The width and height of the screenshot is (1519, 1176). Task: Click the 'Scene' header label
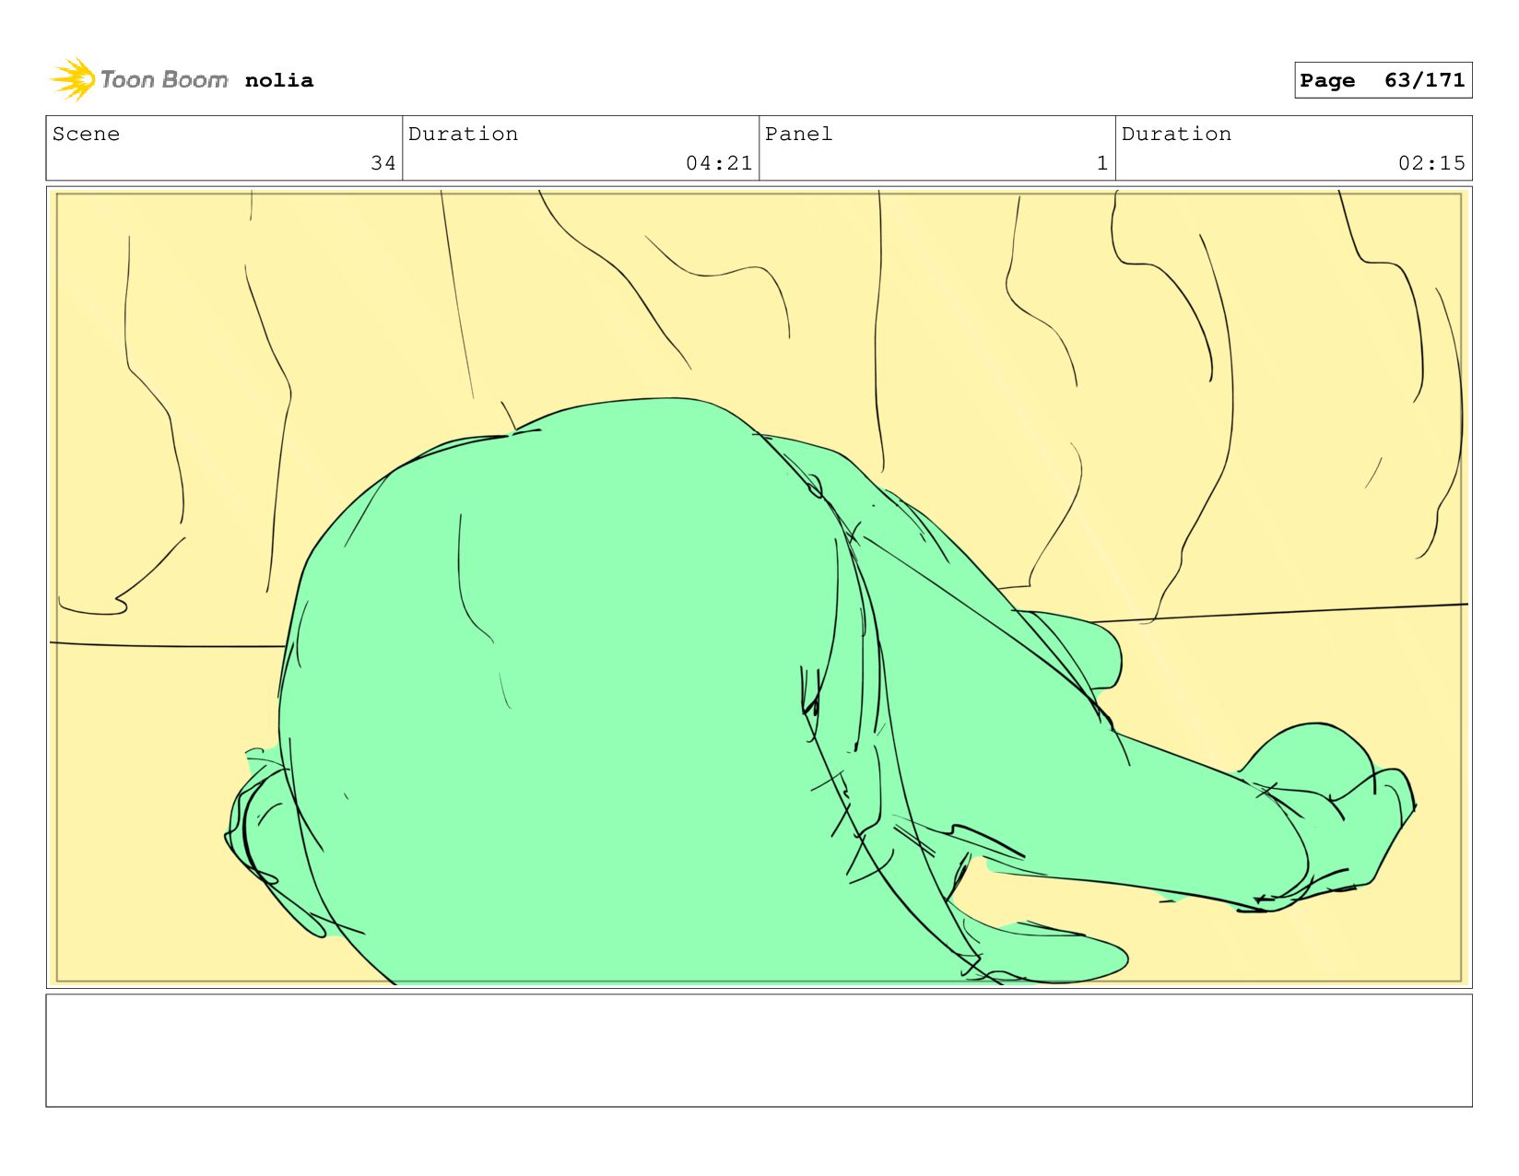coord(86,134)
